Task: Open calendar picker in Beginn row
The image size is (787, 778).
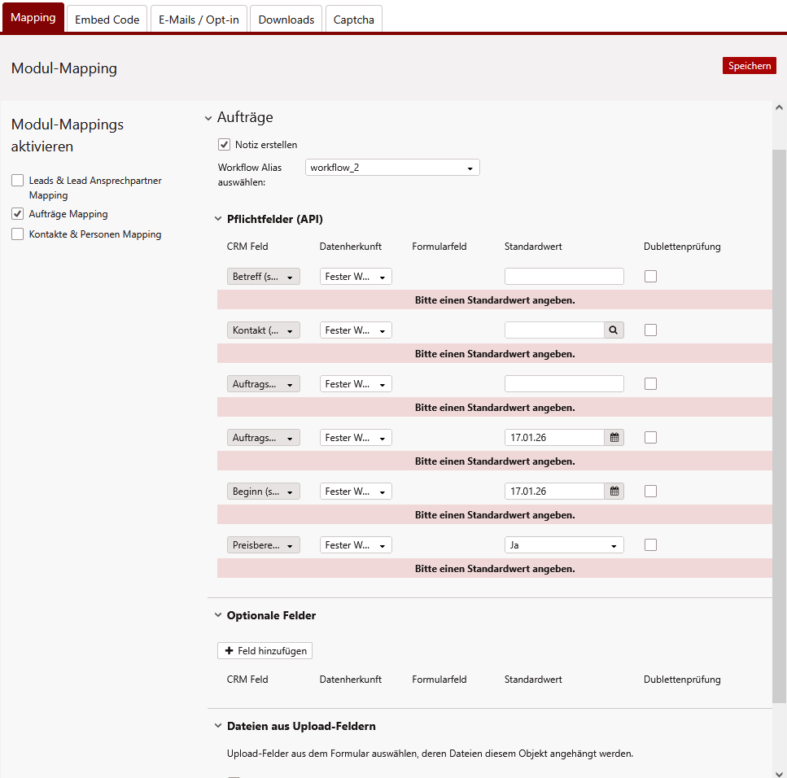Action: 614,492
